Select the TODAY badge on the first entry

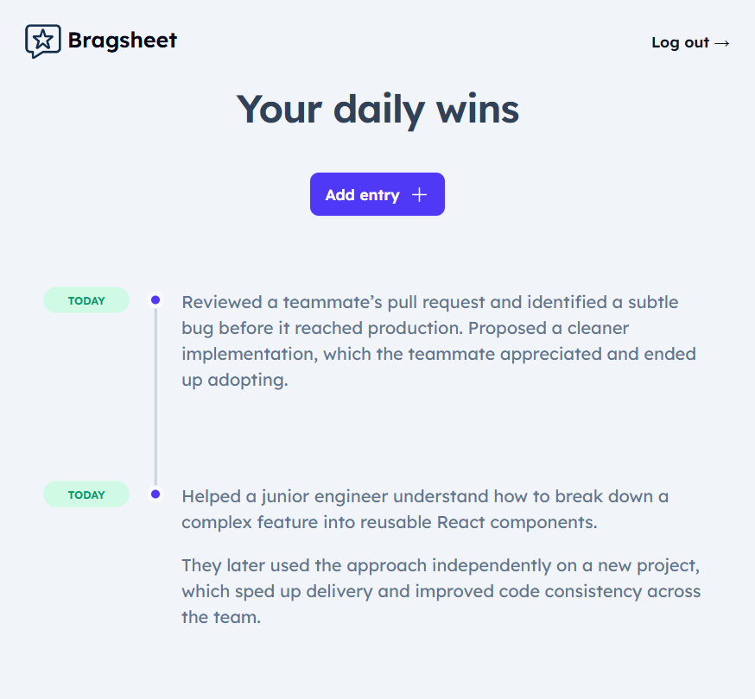pyautogui.click(x=86, y=300)
